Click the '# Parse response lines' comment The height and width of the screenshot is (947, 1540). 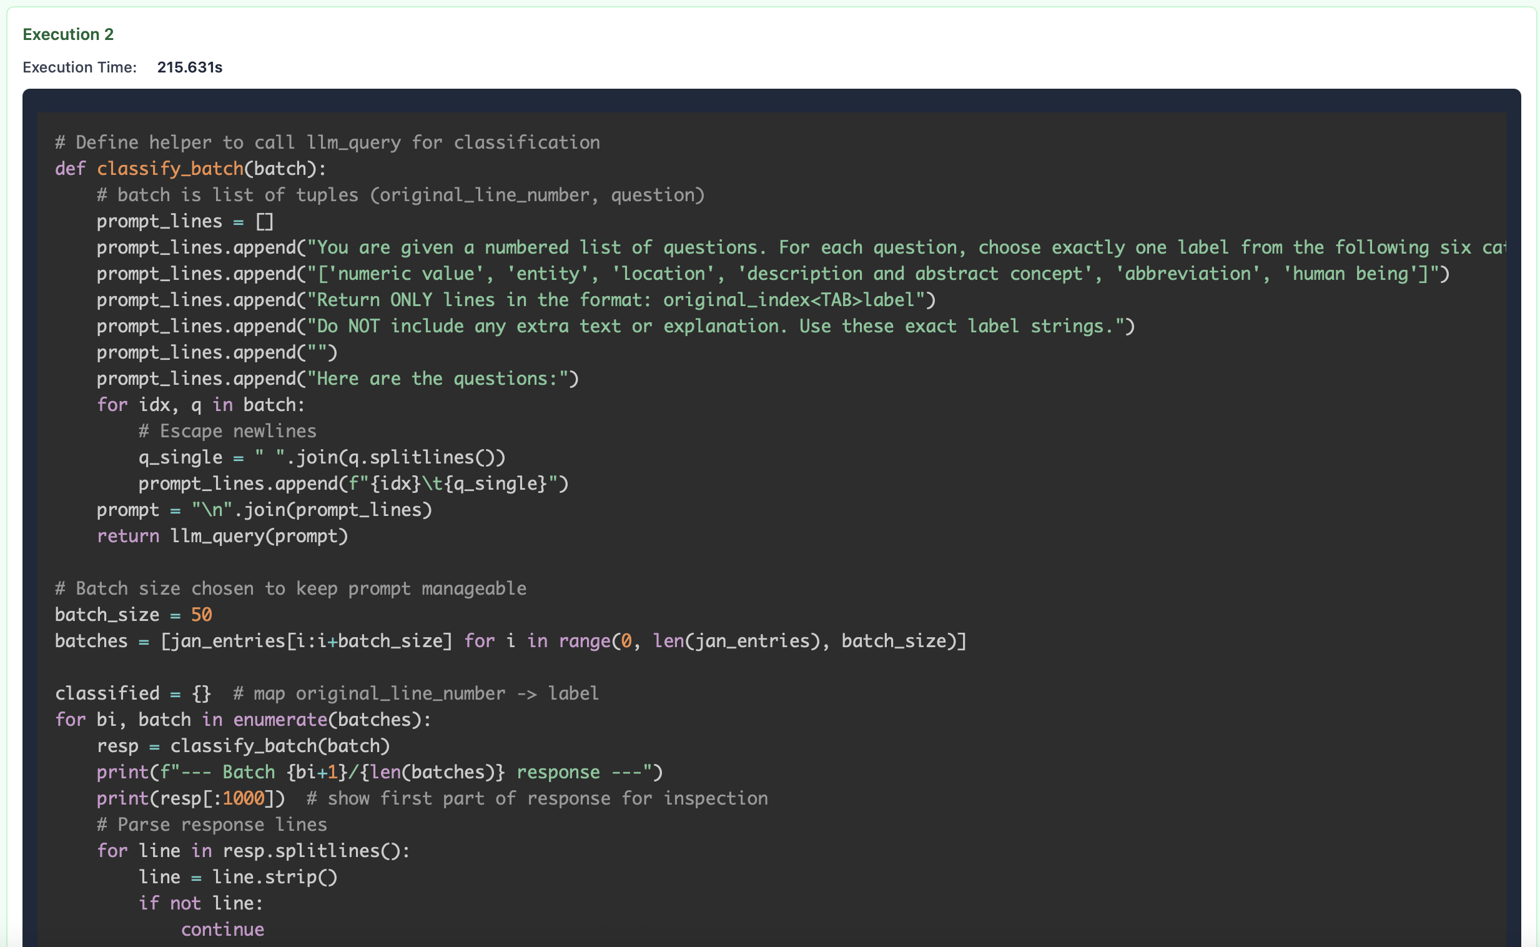coord(212,824)
